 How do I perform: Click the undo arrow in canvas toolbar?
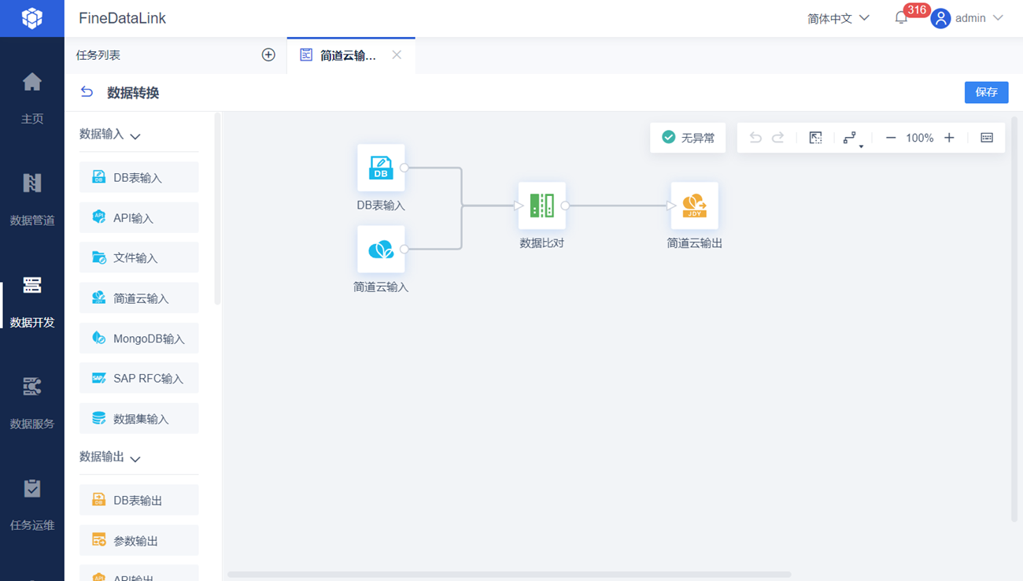click(x=755, y=138)
